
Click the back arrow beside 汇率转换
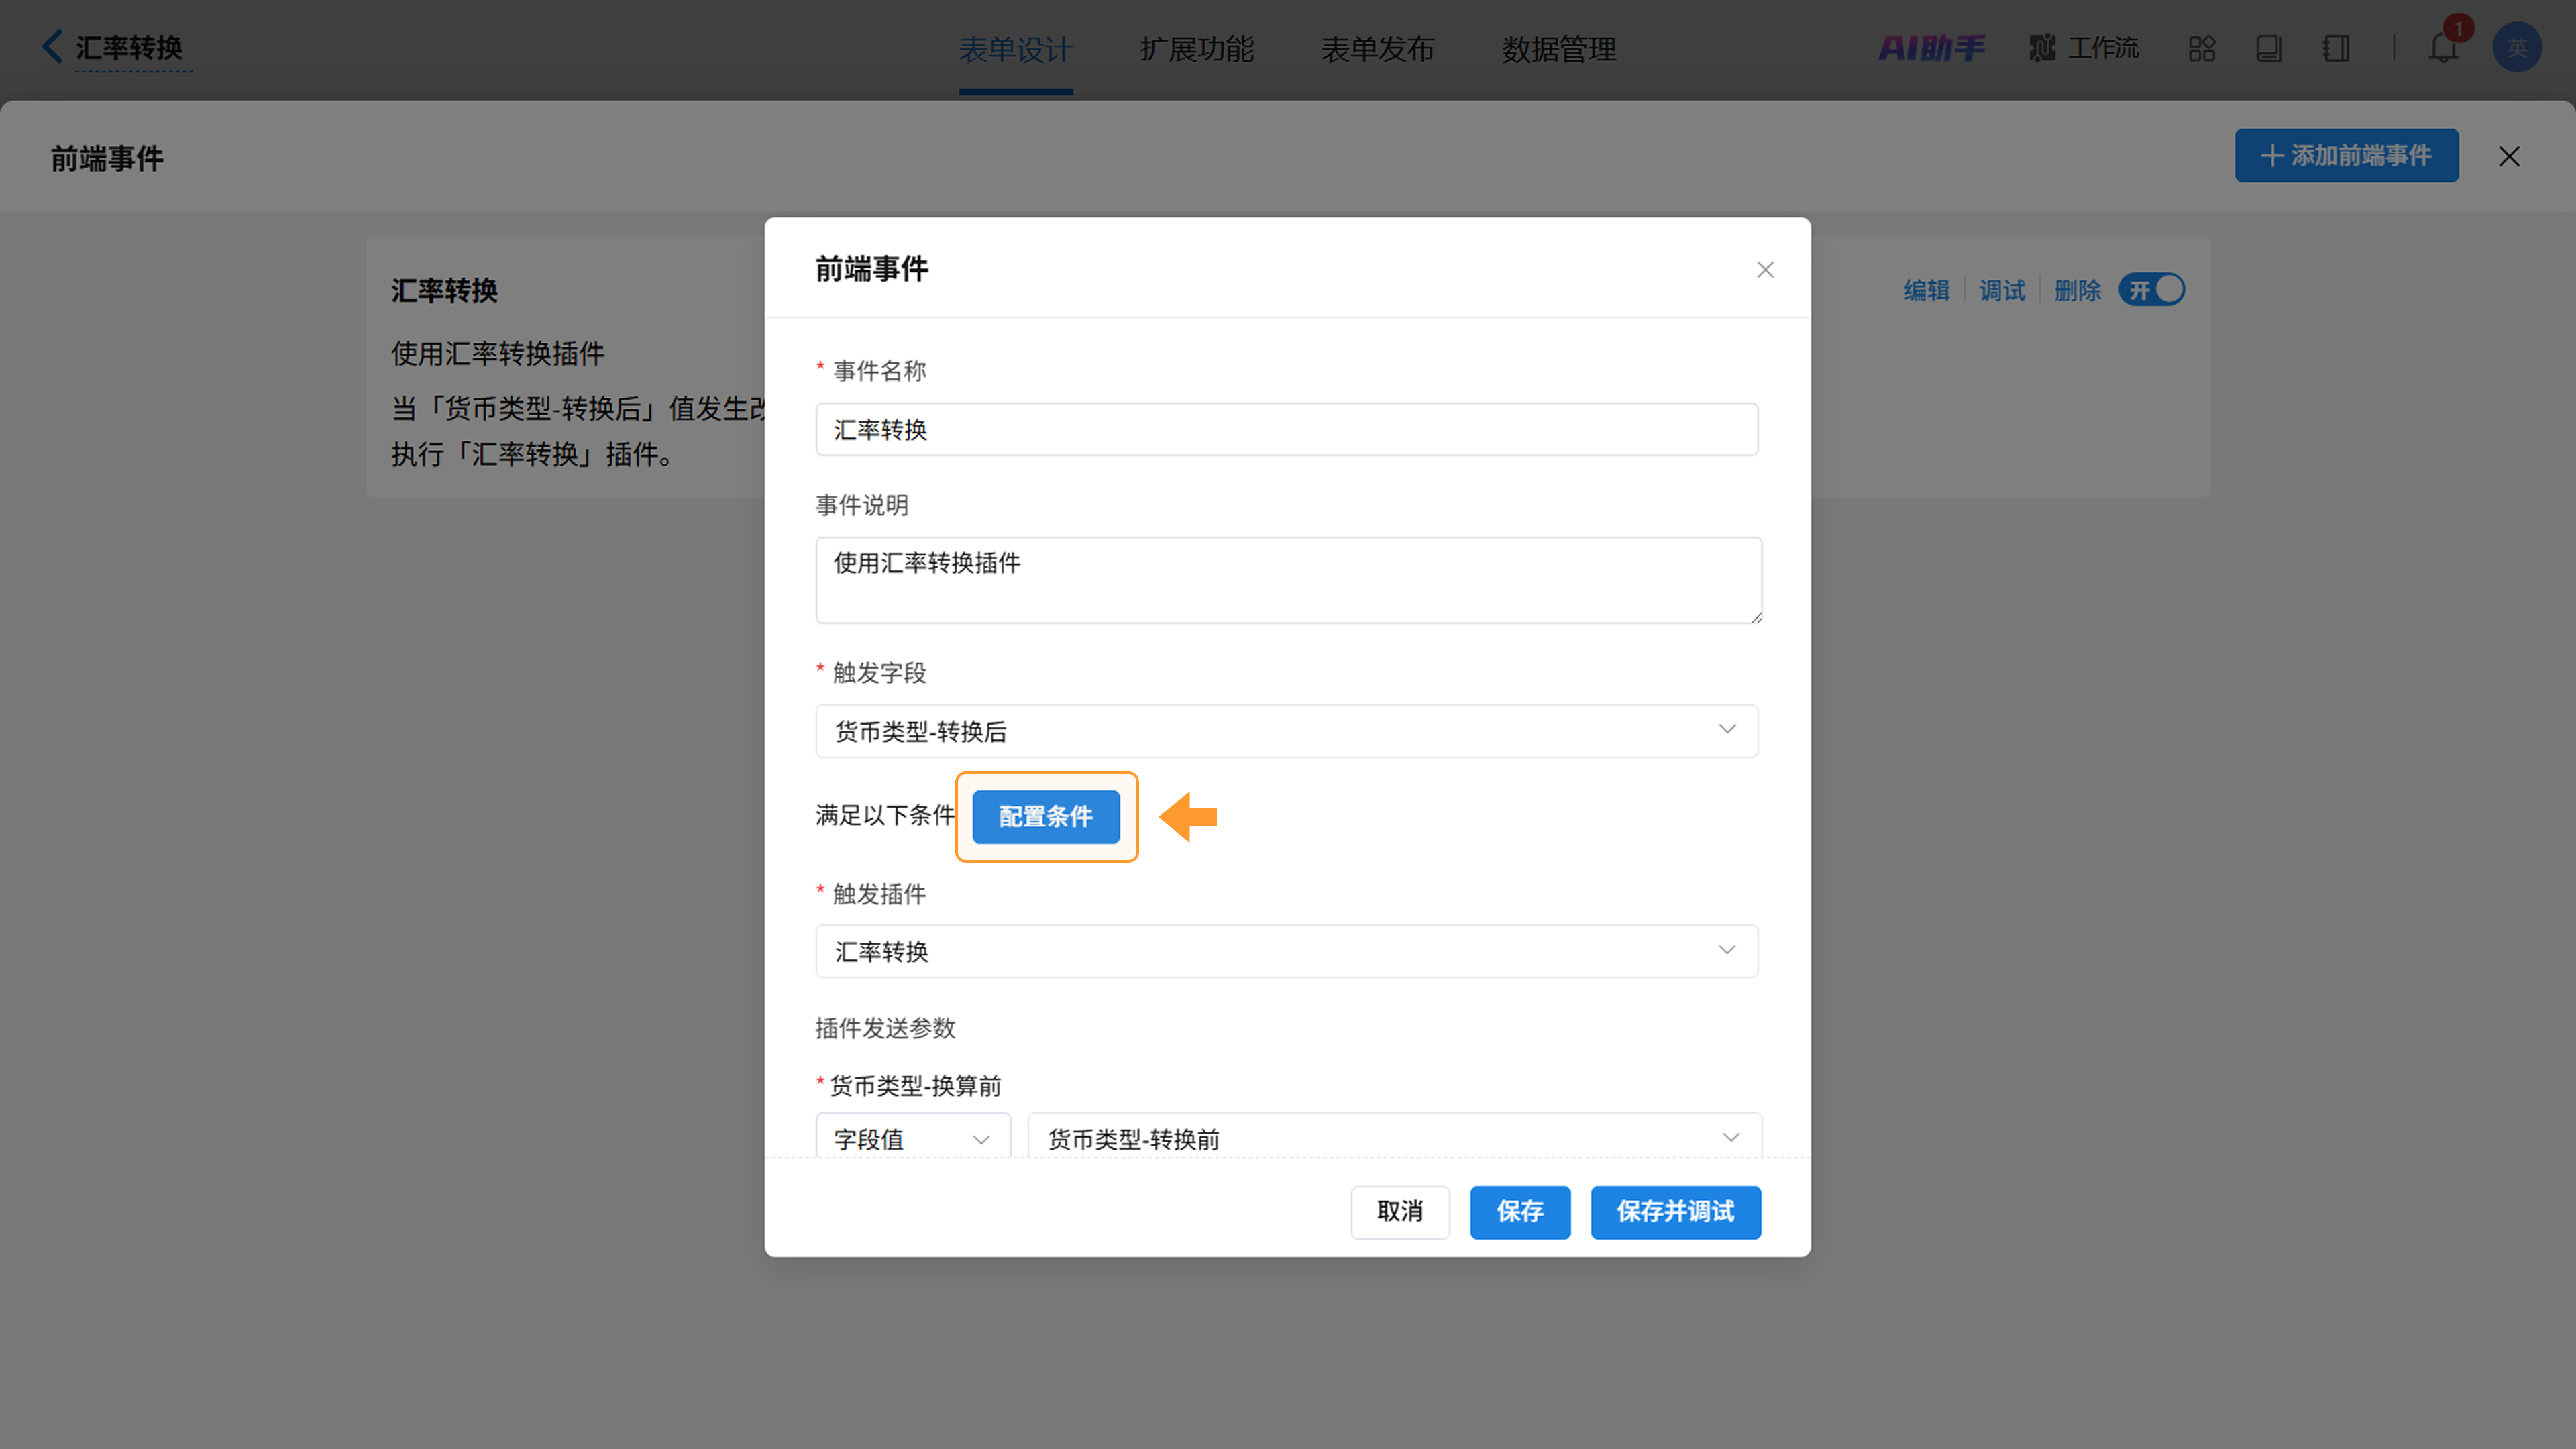tap(52, 46)
